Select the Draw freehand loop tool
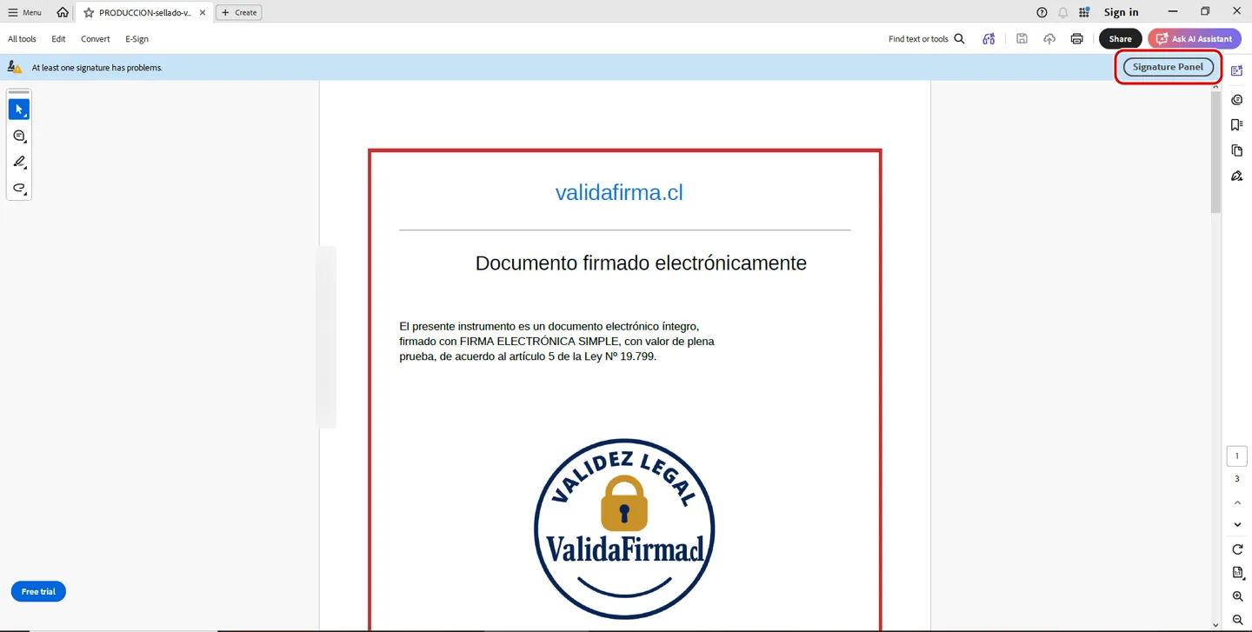 [x=19, y=189]
